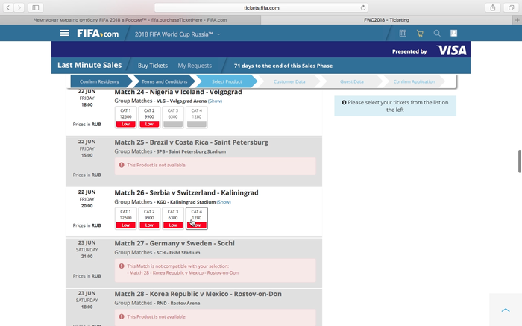This screenshot has width=522, height=326.
Task: Switch to FWC2018 - Ticketing browser tab
Action: pos(389,20)
